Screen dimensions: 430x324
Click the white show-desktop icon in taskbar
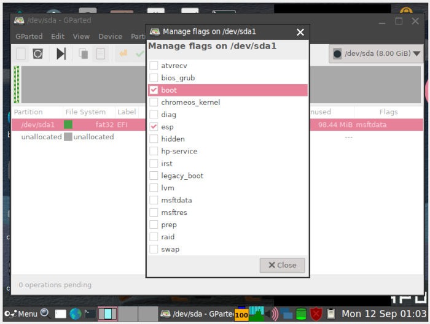pos(61,314)
